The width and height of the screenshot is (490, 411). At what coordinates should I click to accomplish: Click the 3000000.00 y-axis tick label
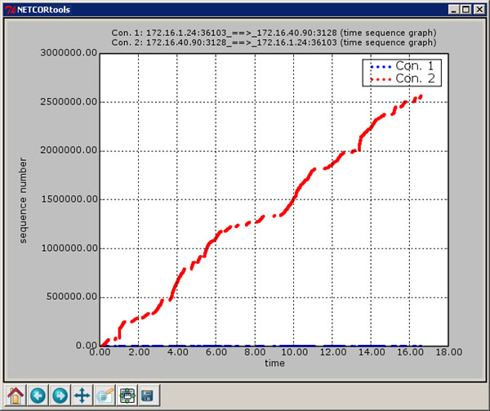(69, 53)
